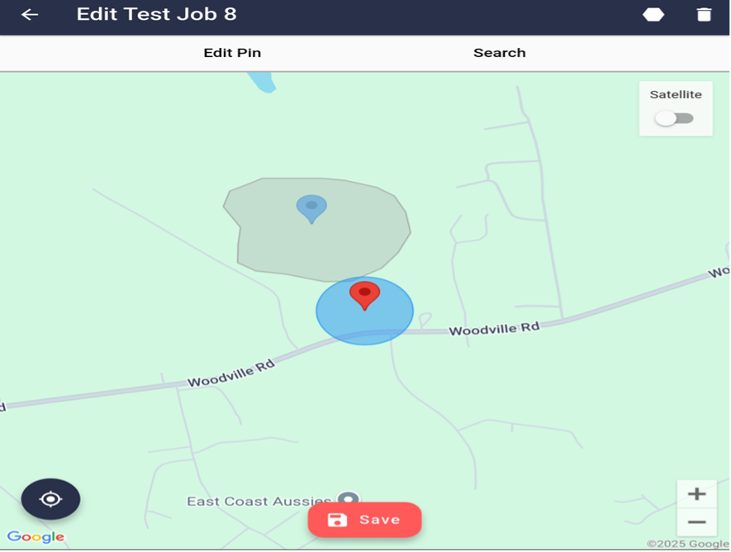Switch to the Edit Pin tab

point(232,53)
